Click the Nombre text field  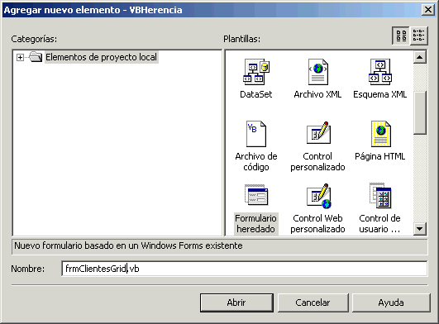point(245,269)
